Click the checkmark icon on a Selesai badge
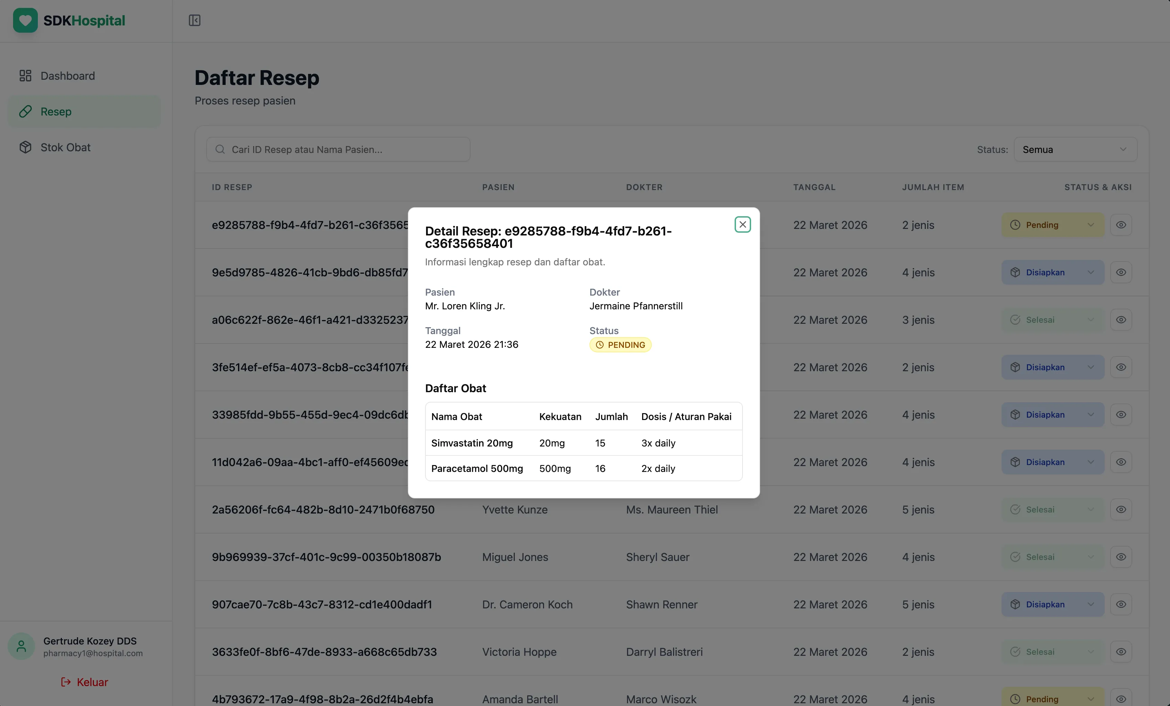 point(1016,319)
